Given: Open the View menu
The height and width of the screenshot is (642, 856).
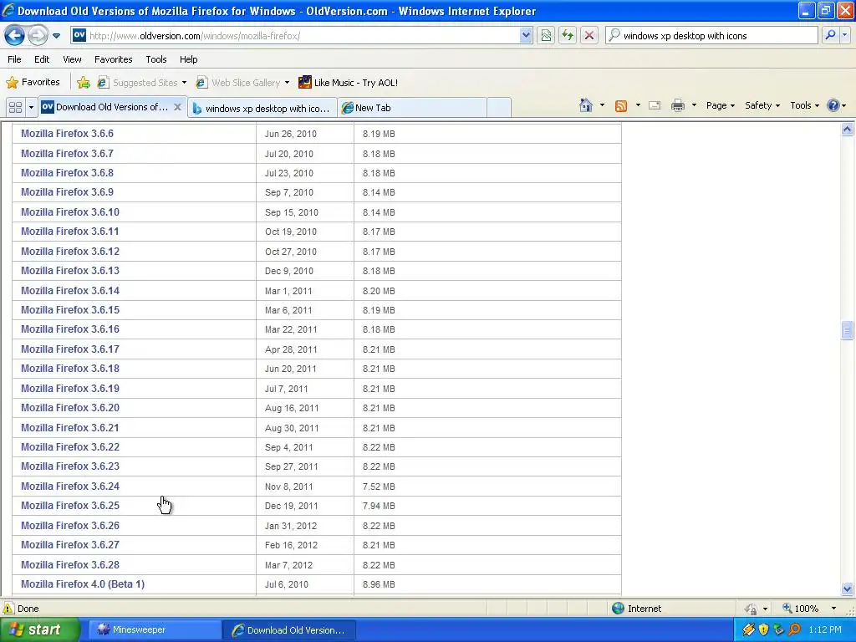Looking at the screenshot, I should pyautogui.click(x=72, y=59).
